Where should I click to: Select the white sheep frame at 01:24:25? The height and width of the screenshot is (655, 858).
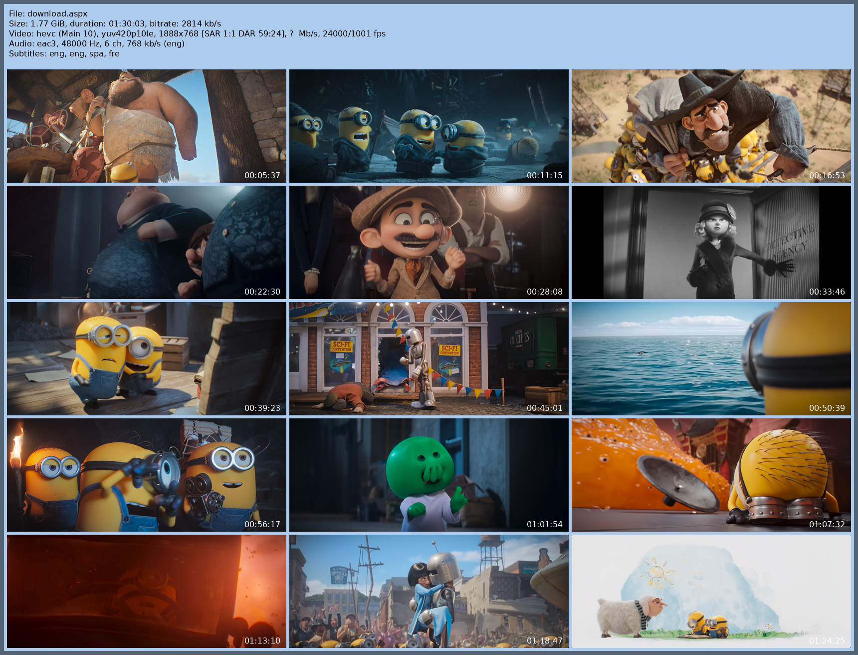tap(711, 591)
